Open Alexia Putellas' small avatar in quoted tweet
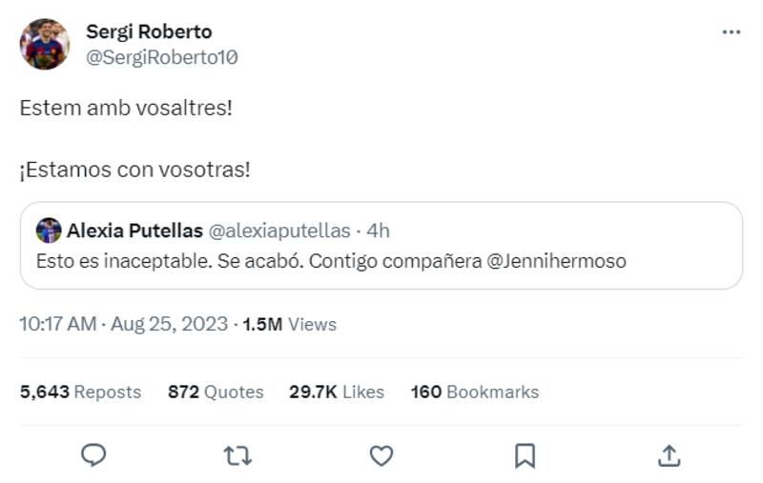Screen dimensions: 763x483 pyautogui.click(x=49, y=231)
